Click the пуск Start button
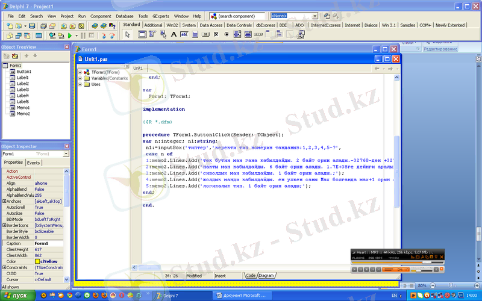This screenshot has width=482, height=301. (17, 296)
